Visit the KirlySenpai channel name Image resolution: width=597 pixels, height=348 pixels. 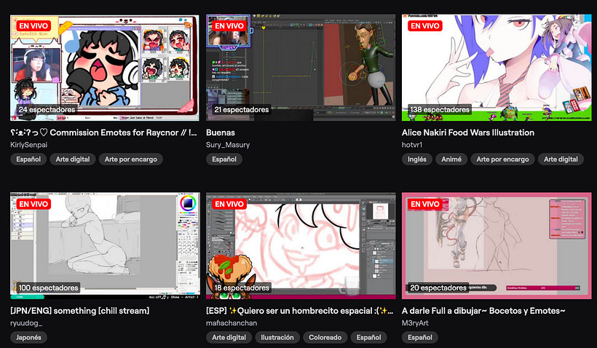[28, 145]
